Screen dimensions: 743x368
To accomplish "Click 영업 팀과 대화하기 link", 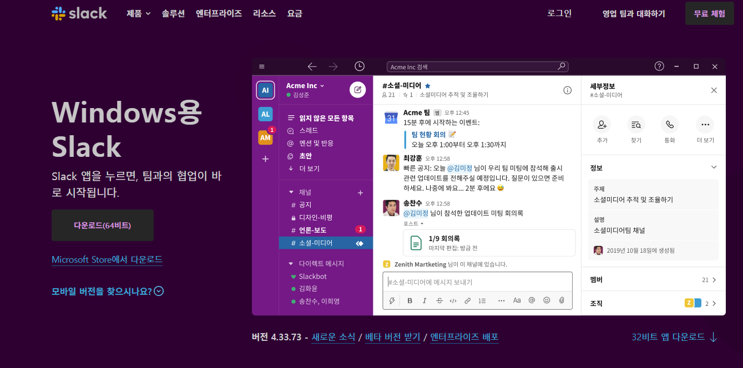I will pyautogui.click(x=634, y=13).
